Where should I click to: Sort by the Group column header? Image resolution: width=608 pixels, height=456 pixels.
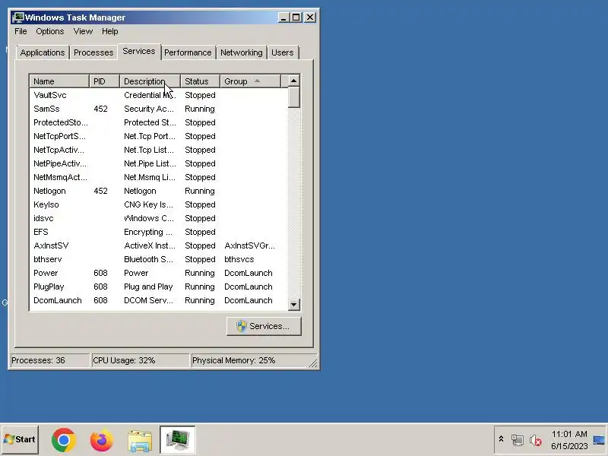pyautogui.click(x=250, y=81)
